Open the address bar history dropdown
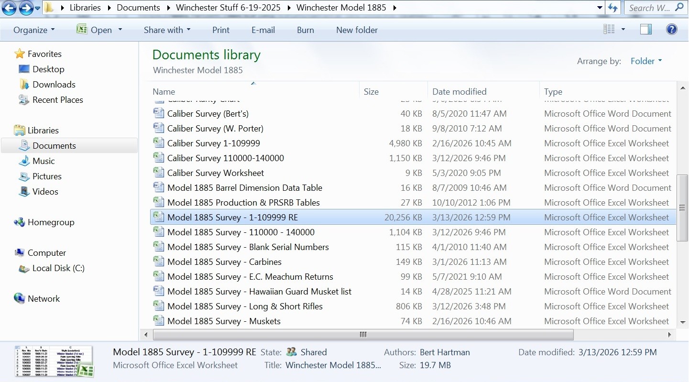This screenshot has width=689, height=382. pyautogui.click(x=600, y=8)
